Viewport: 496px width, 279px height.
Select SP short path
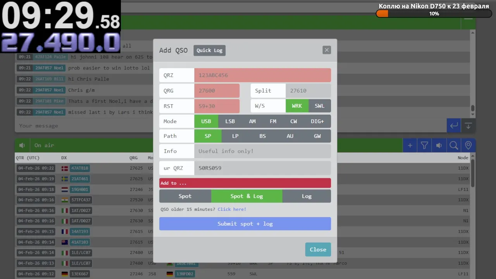208,136
